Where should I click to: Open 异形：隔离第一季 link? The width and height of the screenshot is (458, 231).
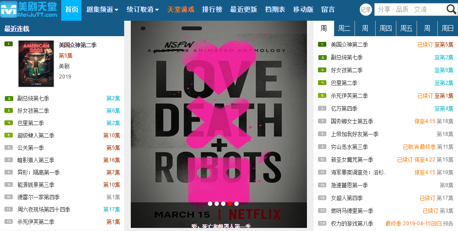coord(38,172)
